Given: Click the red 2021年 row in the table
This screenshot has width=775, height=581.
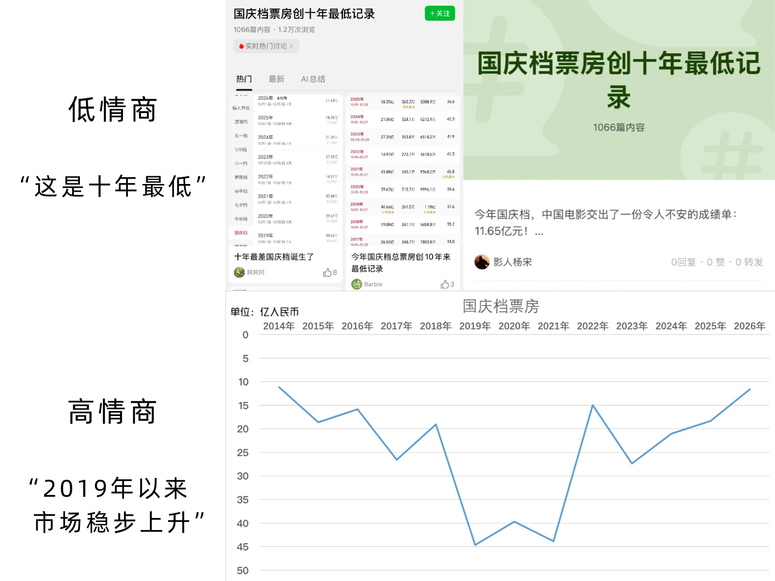Looking at the screenshot, I should click(x=402, y=172).
